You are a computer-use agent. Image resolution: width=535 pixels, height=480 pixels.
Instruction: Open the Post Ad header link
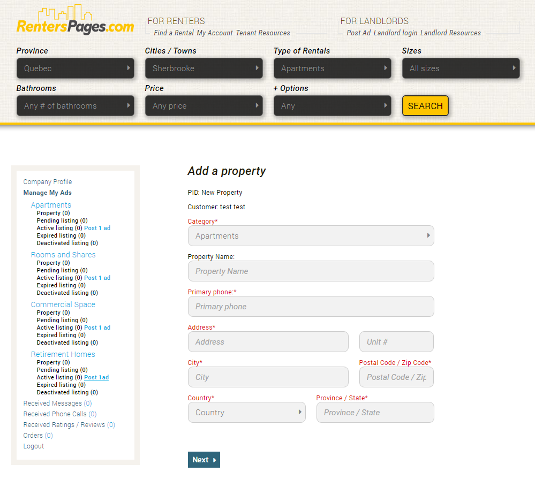(x=359, y=33)
